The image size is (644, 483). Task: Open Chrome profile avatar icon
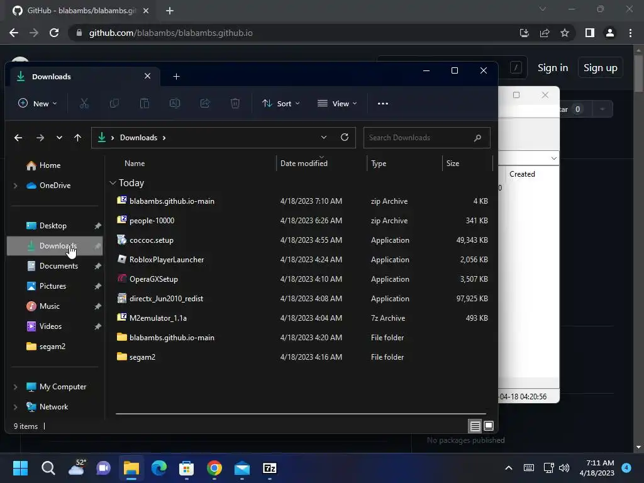pyautogui.click(x=610, y=33)
